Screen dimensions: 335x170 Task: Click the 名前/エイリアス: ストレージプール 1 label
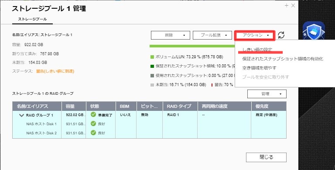[x=42, y=34]
